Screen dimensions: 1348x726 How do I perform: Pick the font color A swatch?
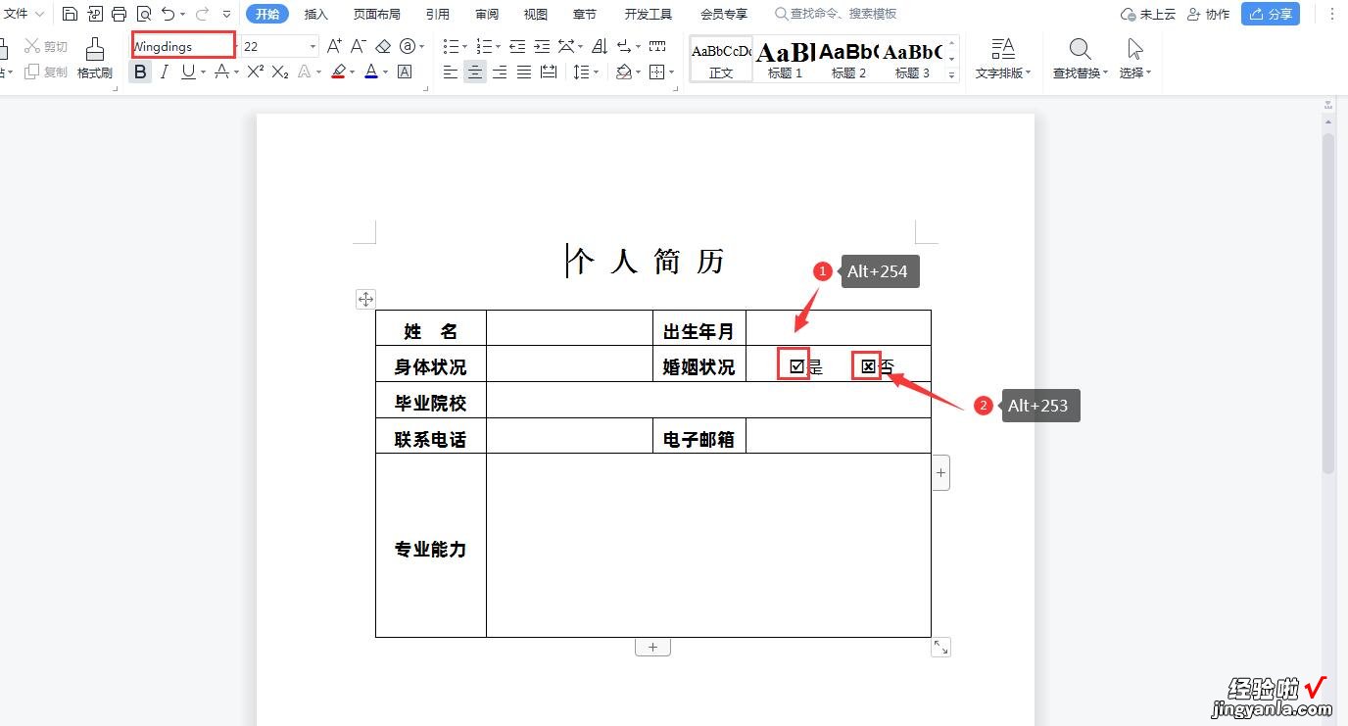click(371, 72)
